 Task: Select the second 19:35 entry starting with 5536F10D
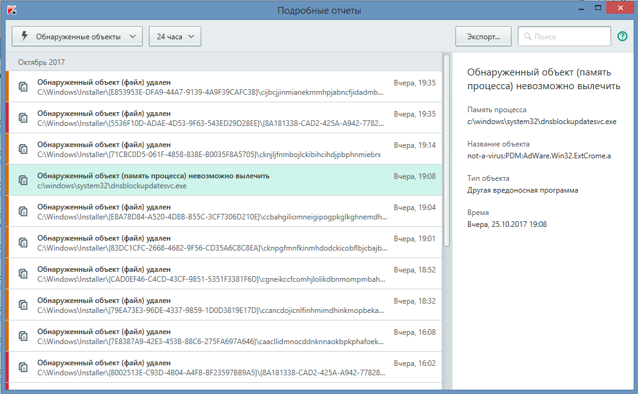click(x=212, y=118)
